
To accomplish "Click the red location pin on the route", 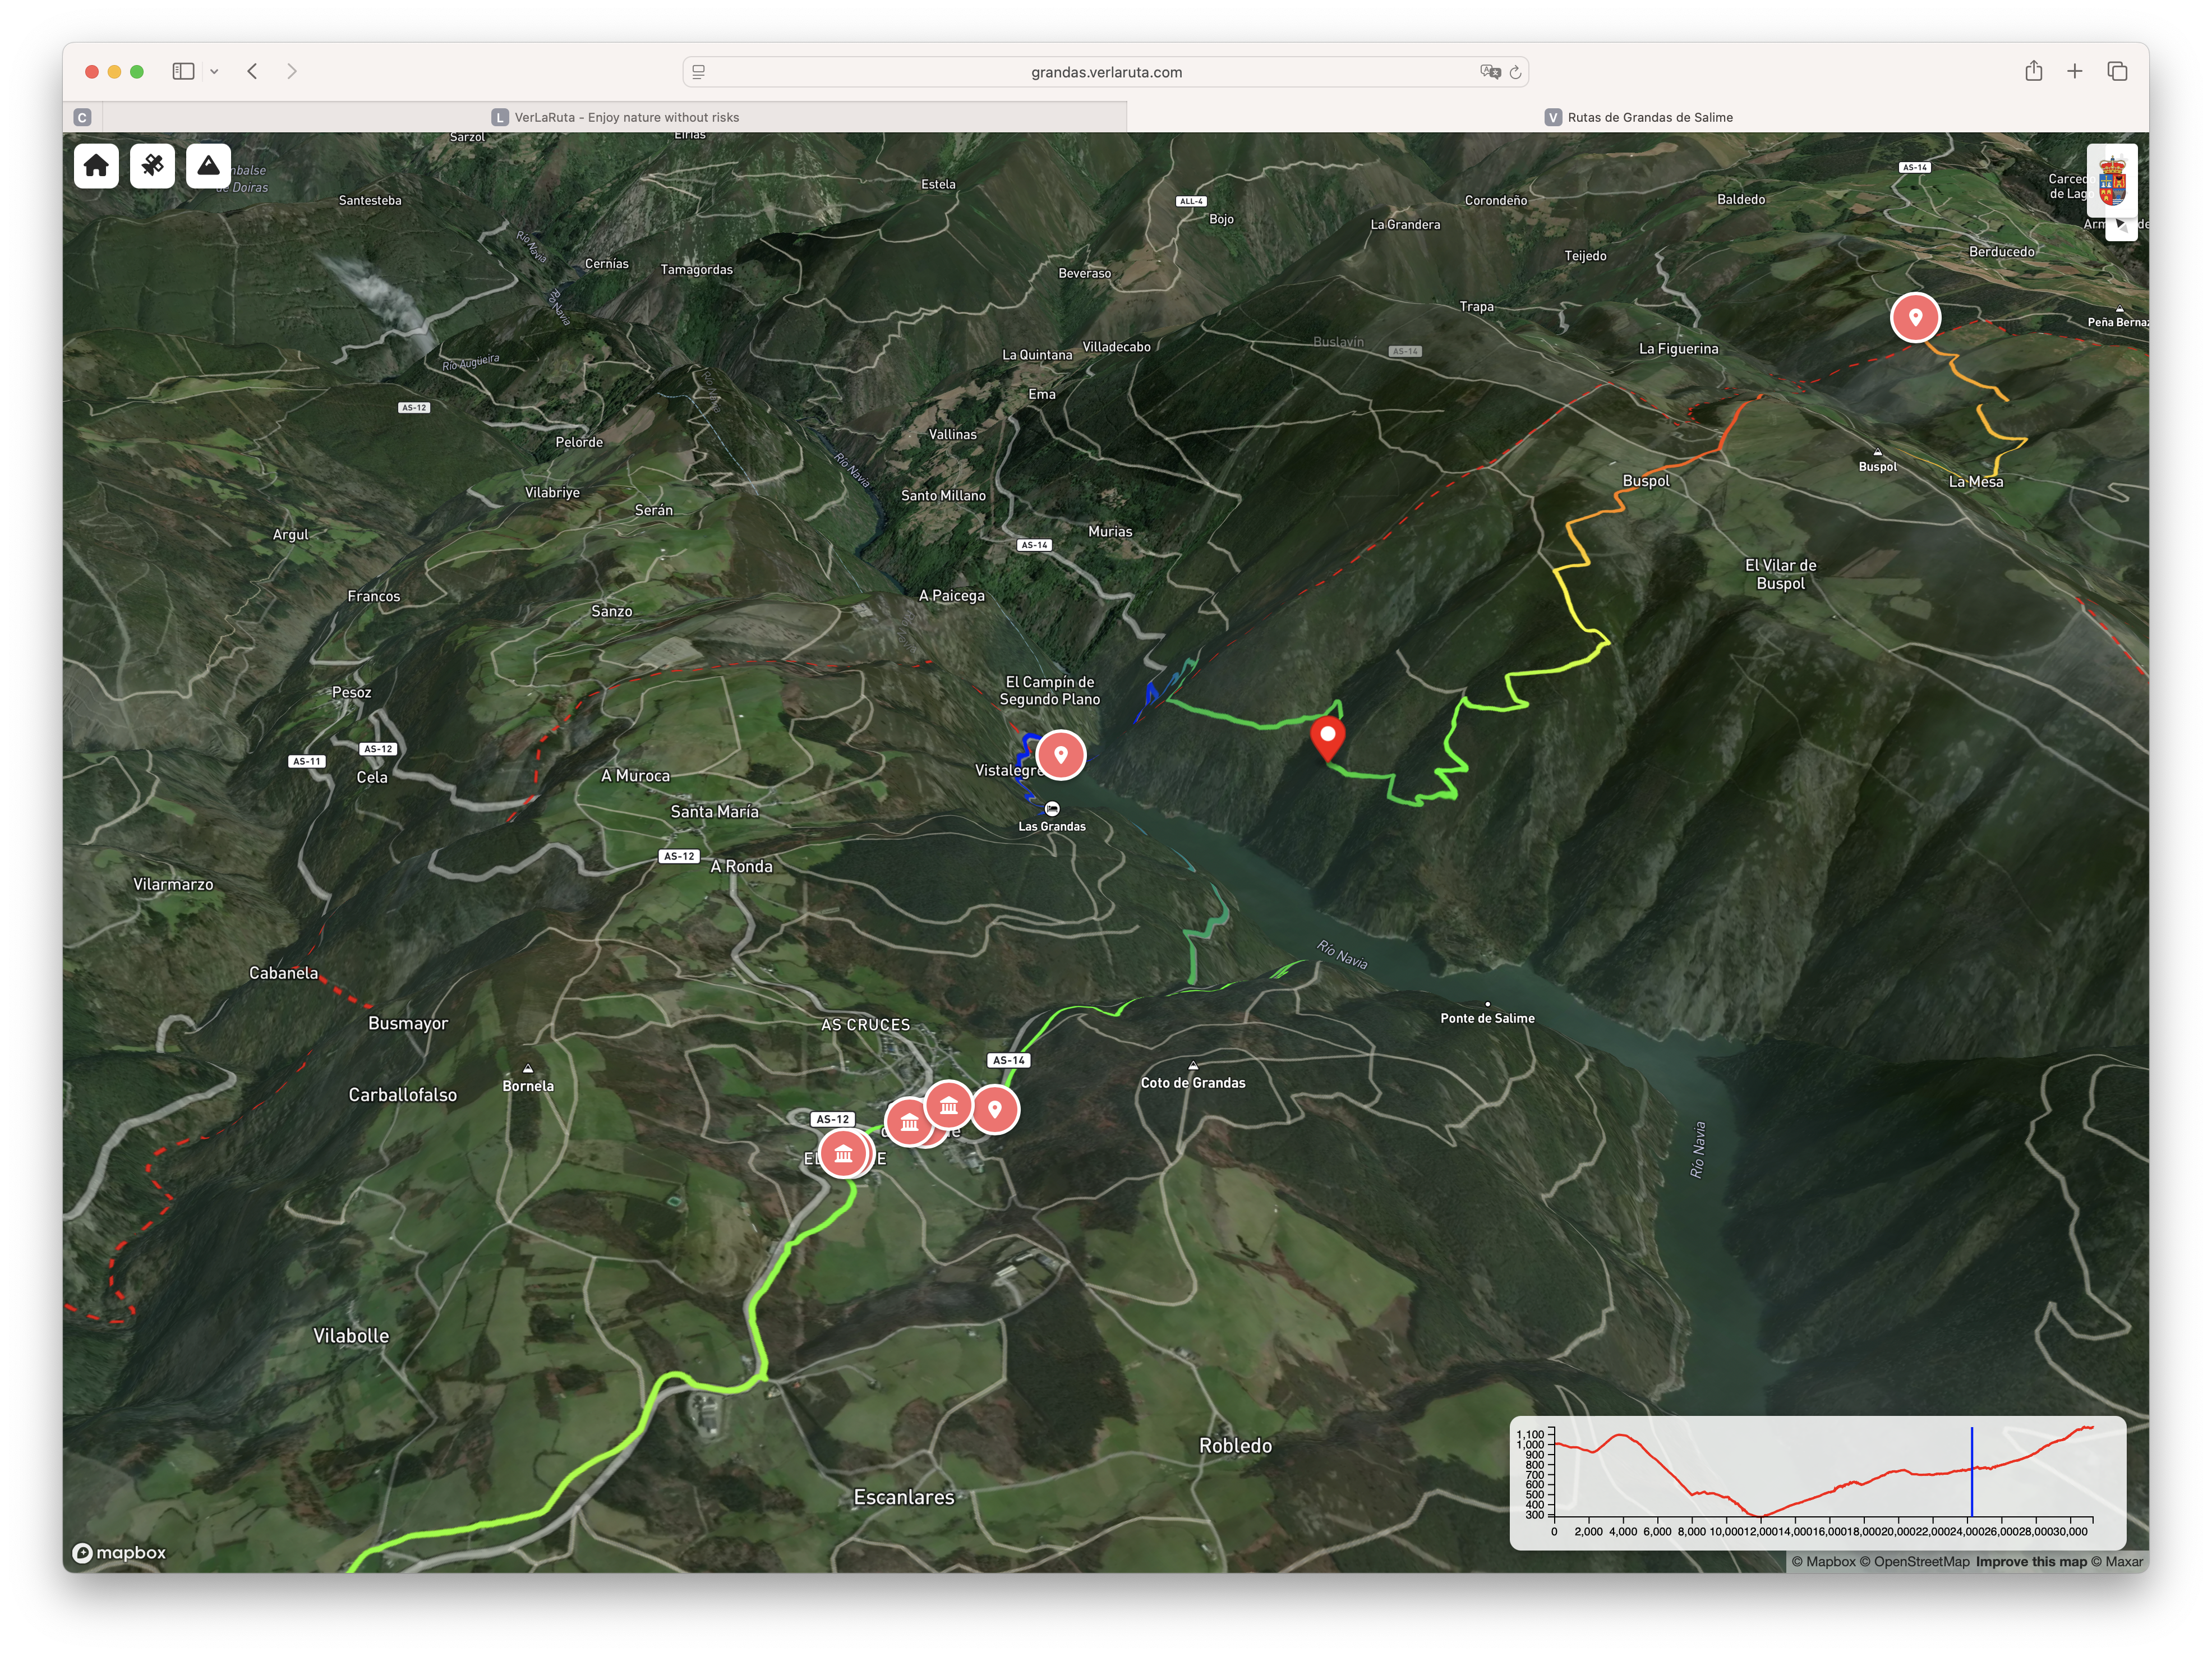I will pos(1327,737).
